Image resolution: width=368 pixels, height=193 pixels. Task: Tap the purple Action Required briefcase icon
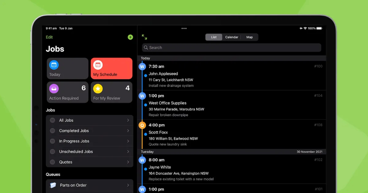tap(54, 89)
